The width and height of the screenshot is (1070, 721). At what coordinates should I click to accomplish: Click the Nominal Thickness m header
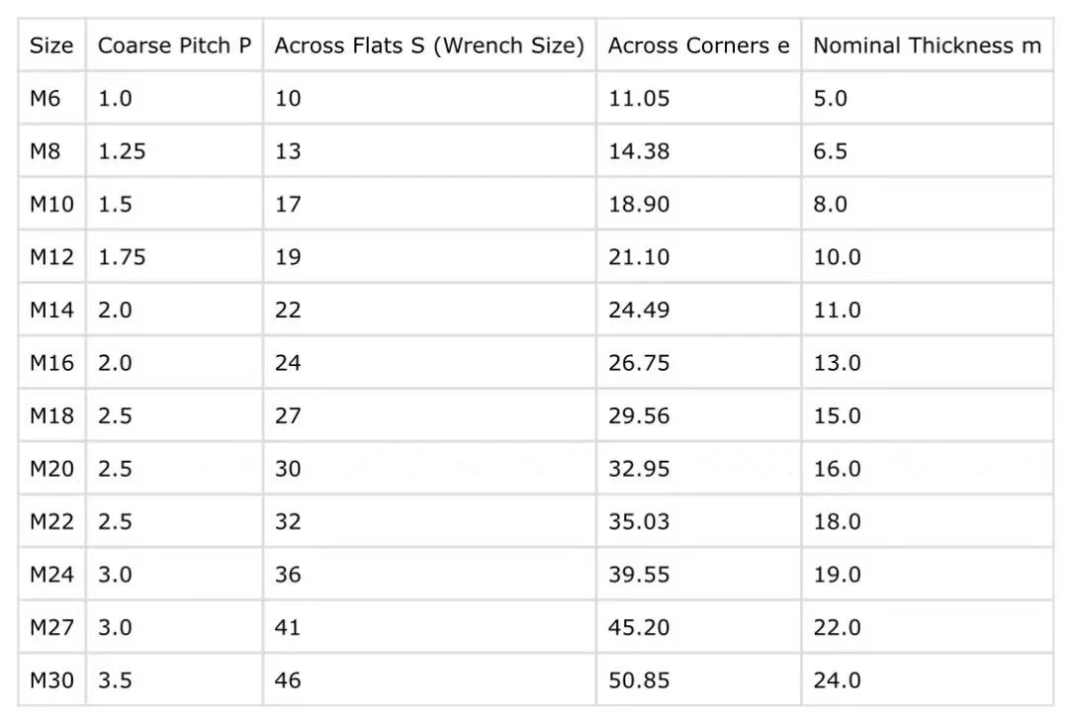click(x=928, y=45)
